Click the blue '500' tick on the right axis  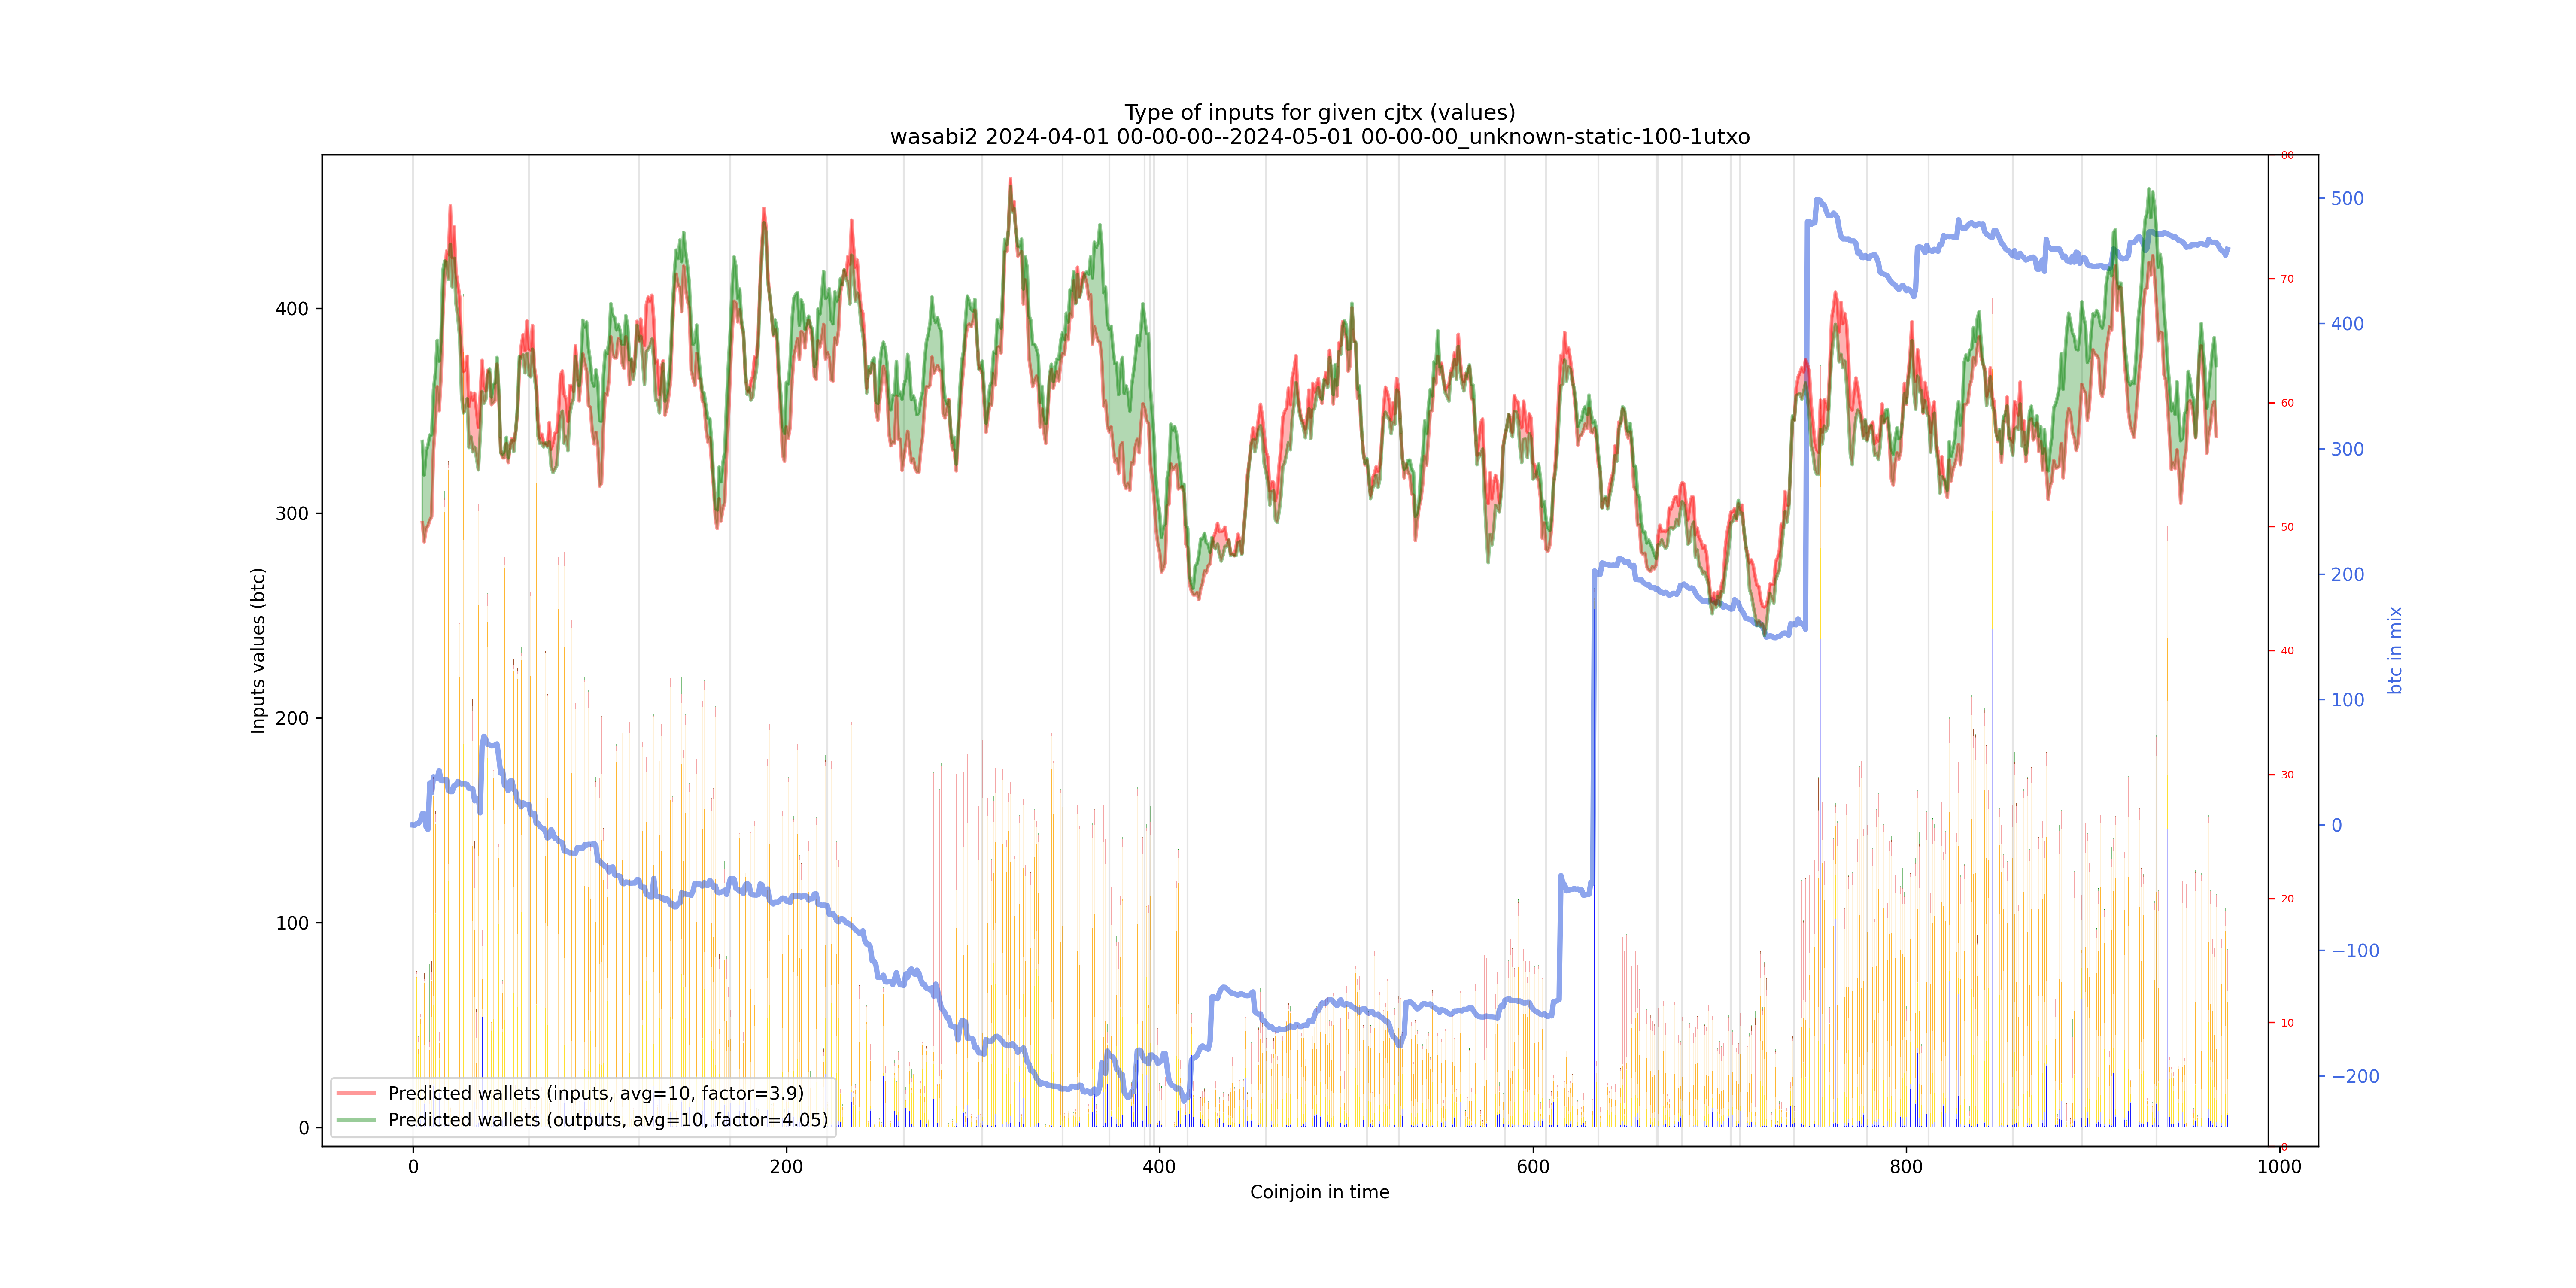point(2347,199)
